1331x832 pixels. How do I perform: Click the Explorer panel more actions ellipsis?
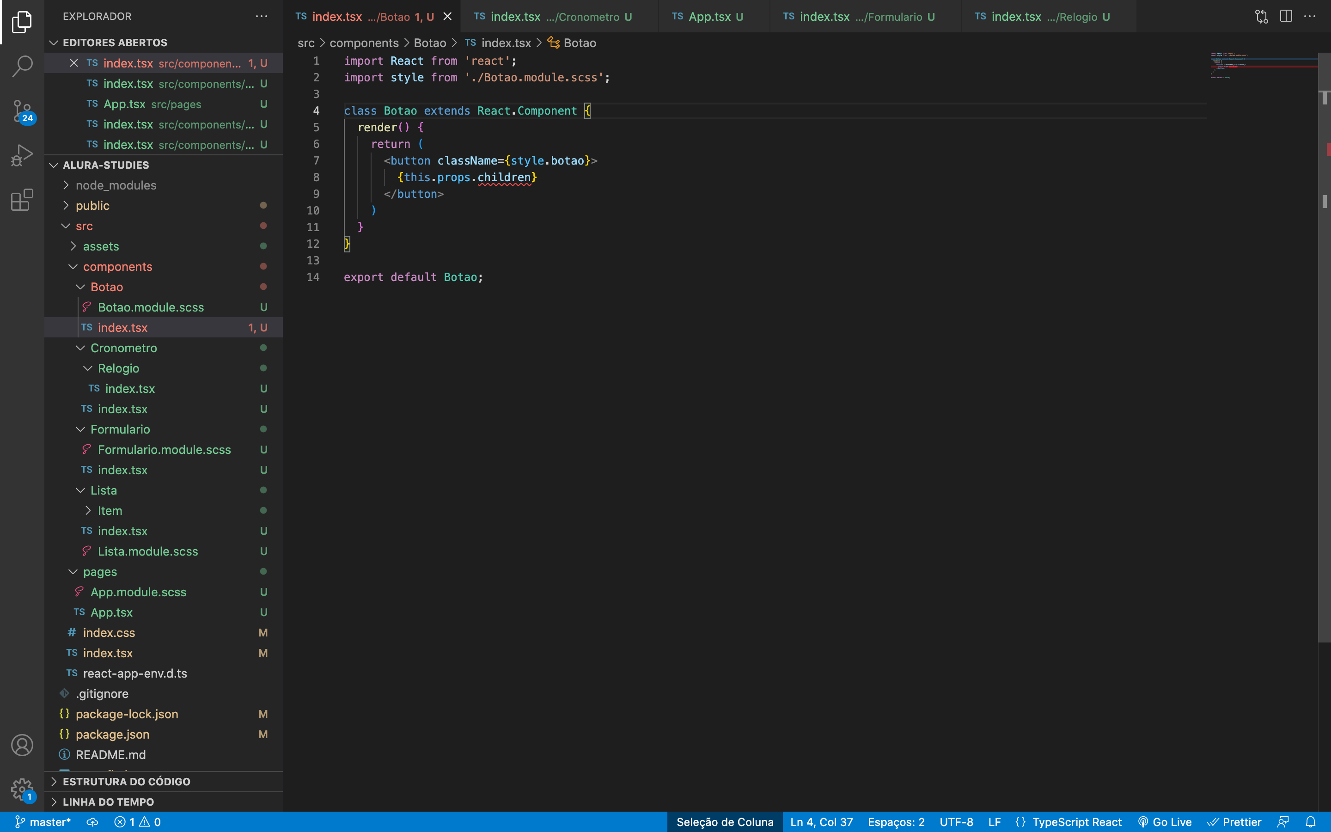point(262,17)
